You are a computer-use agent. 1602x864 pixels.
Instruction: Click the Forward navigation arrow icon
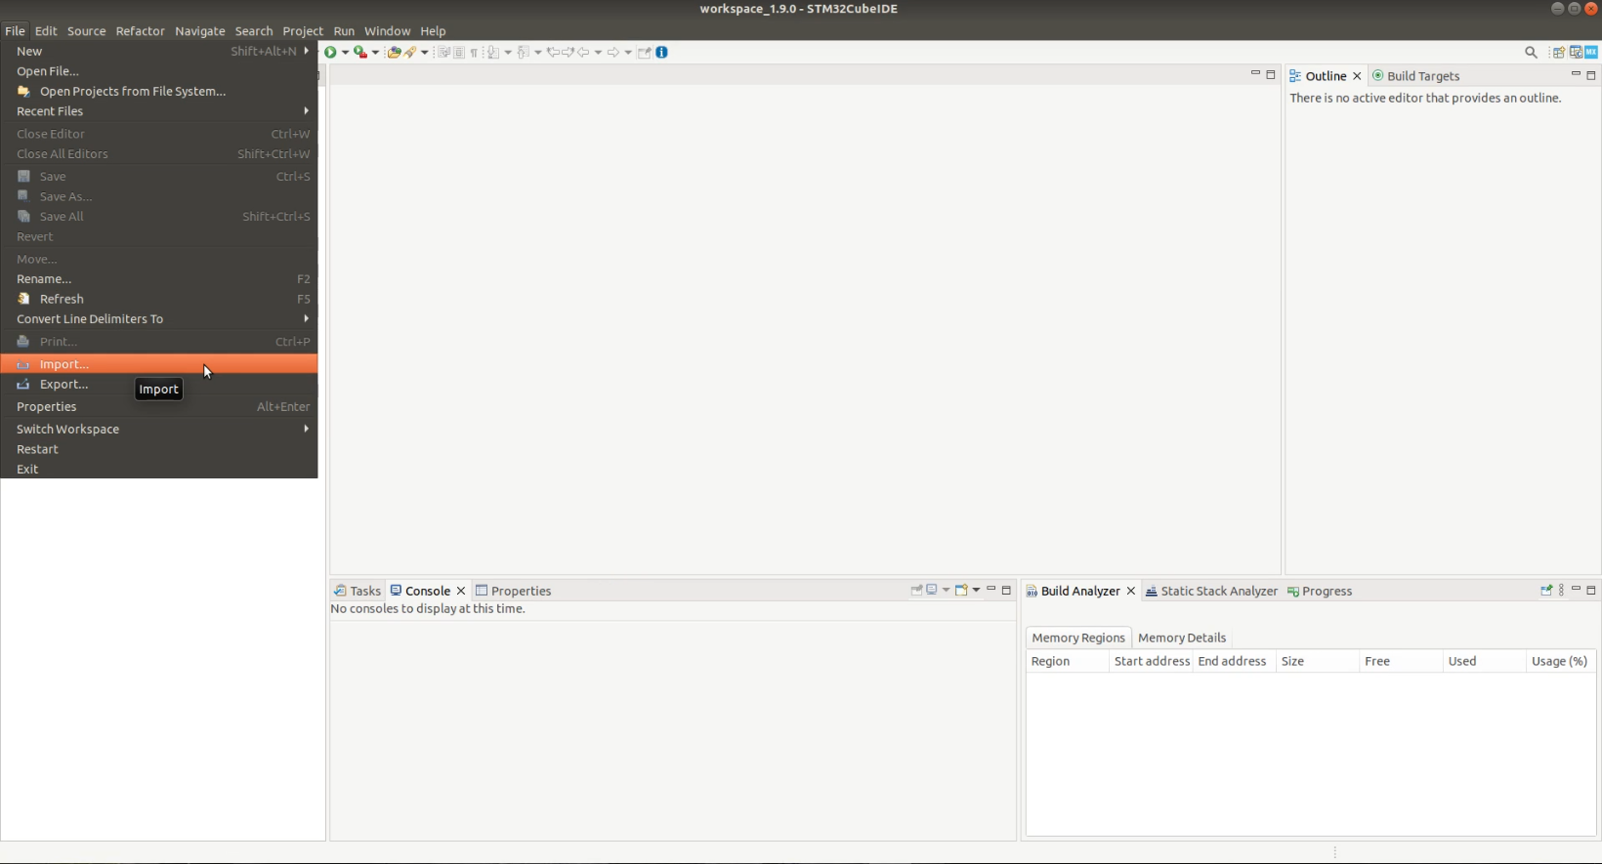(613, 53)
